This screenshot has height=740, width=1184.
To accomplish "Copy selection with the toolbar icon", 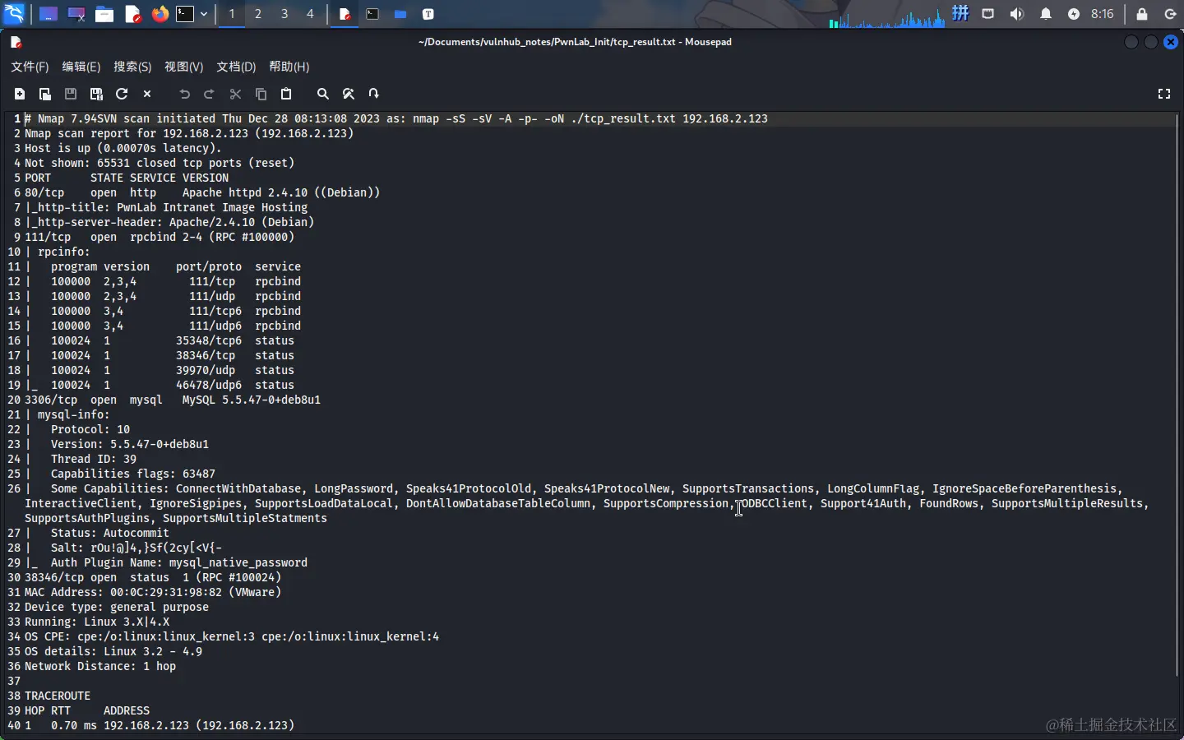I will (x=261, y=94).
